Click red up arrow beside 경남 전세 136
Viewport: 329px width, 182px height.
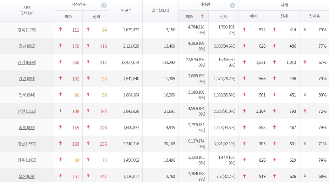[88, 143]
